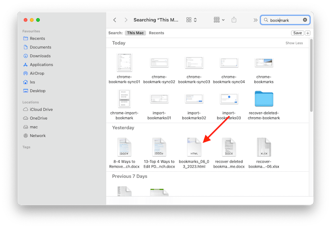Select chrome-import-bookmark file
This screenshot has width=331, height=228.
125,105
